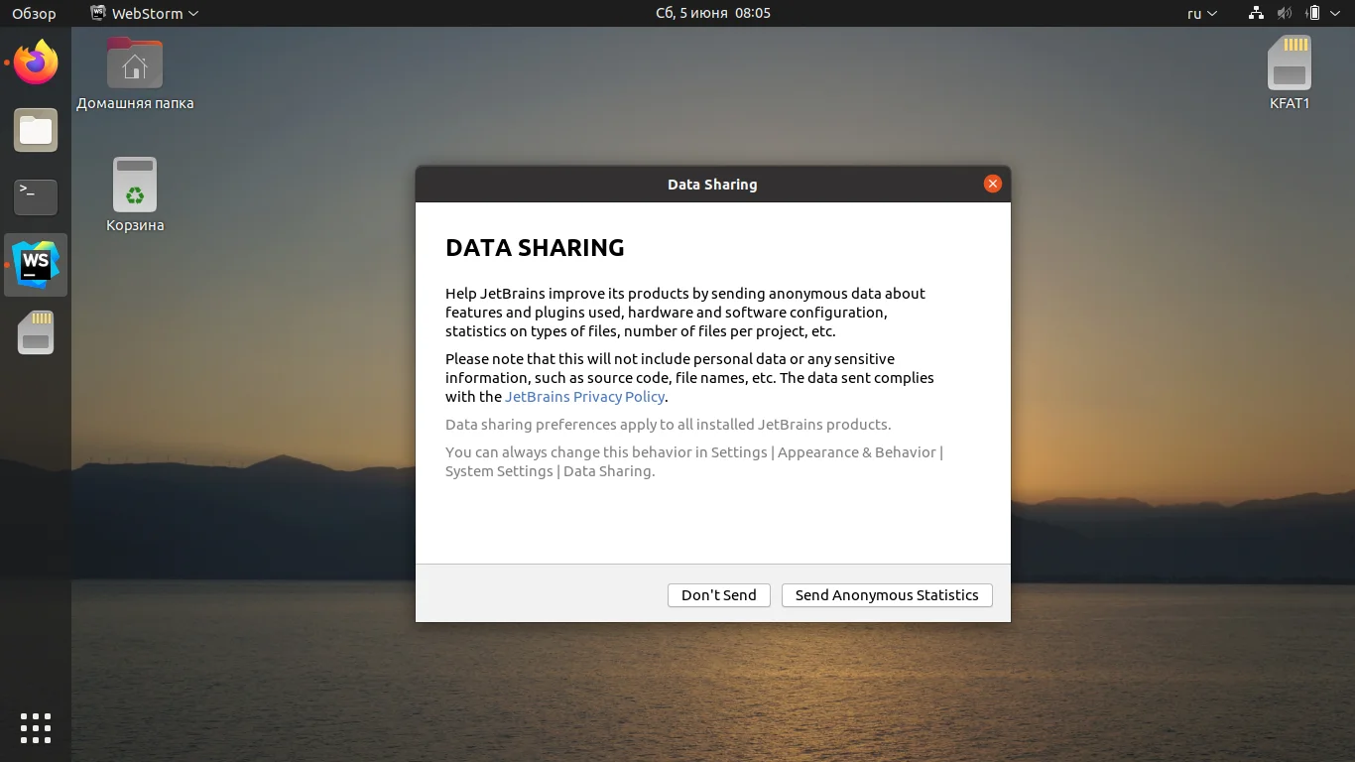Select the running WebStorm icon in the dock
Image resolution: width=1355 pixels, height=762 pixels.
point(36,265)
